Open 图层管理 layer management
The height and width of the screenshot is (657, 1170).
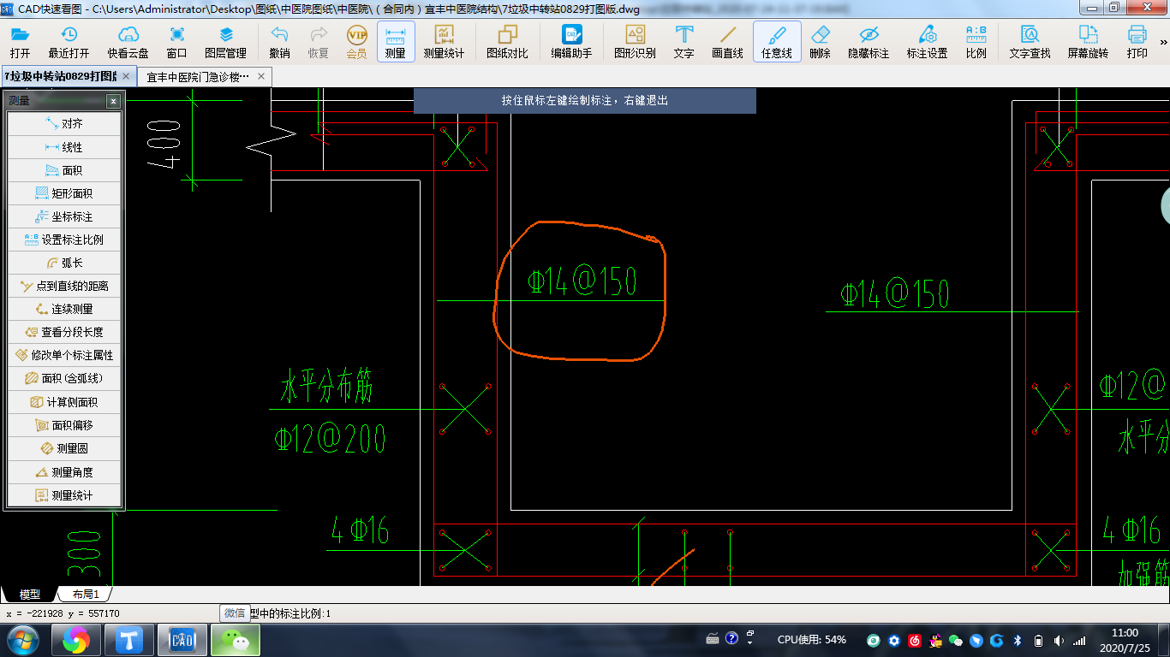[225, 42]
